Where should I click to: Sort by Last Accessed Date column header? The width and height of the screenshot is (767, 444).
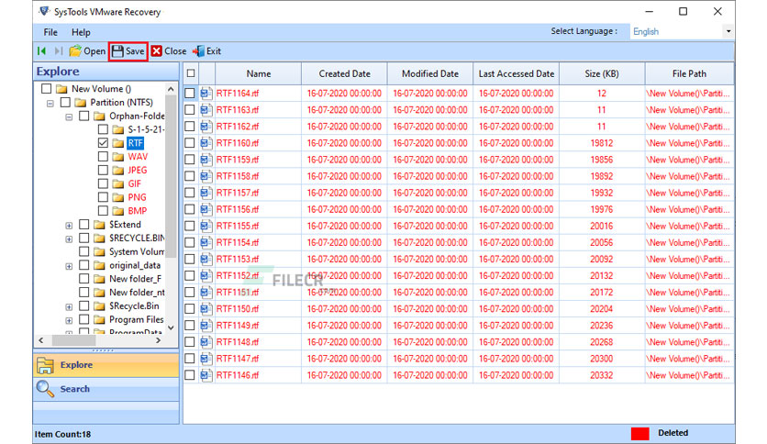[x=516, y=73]
